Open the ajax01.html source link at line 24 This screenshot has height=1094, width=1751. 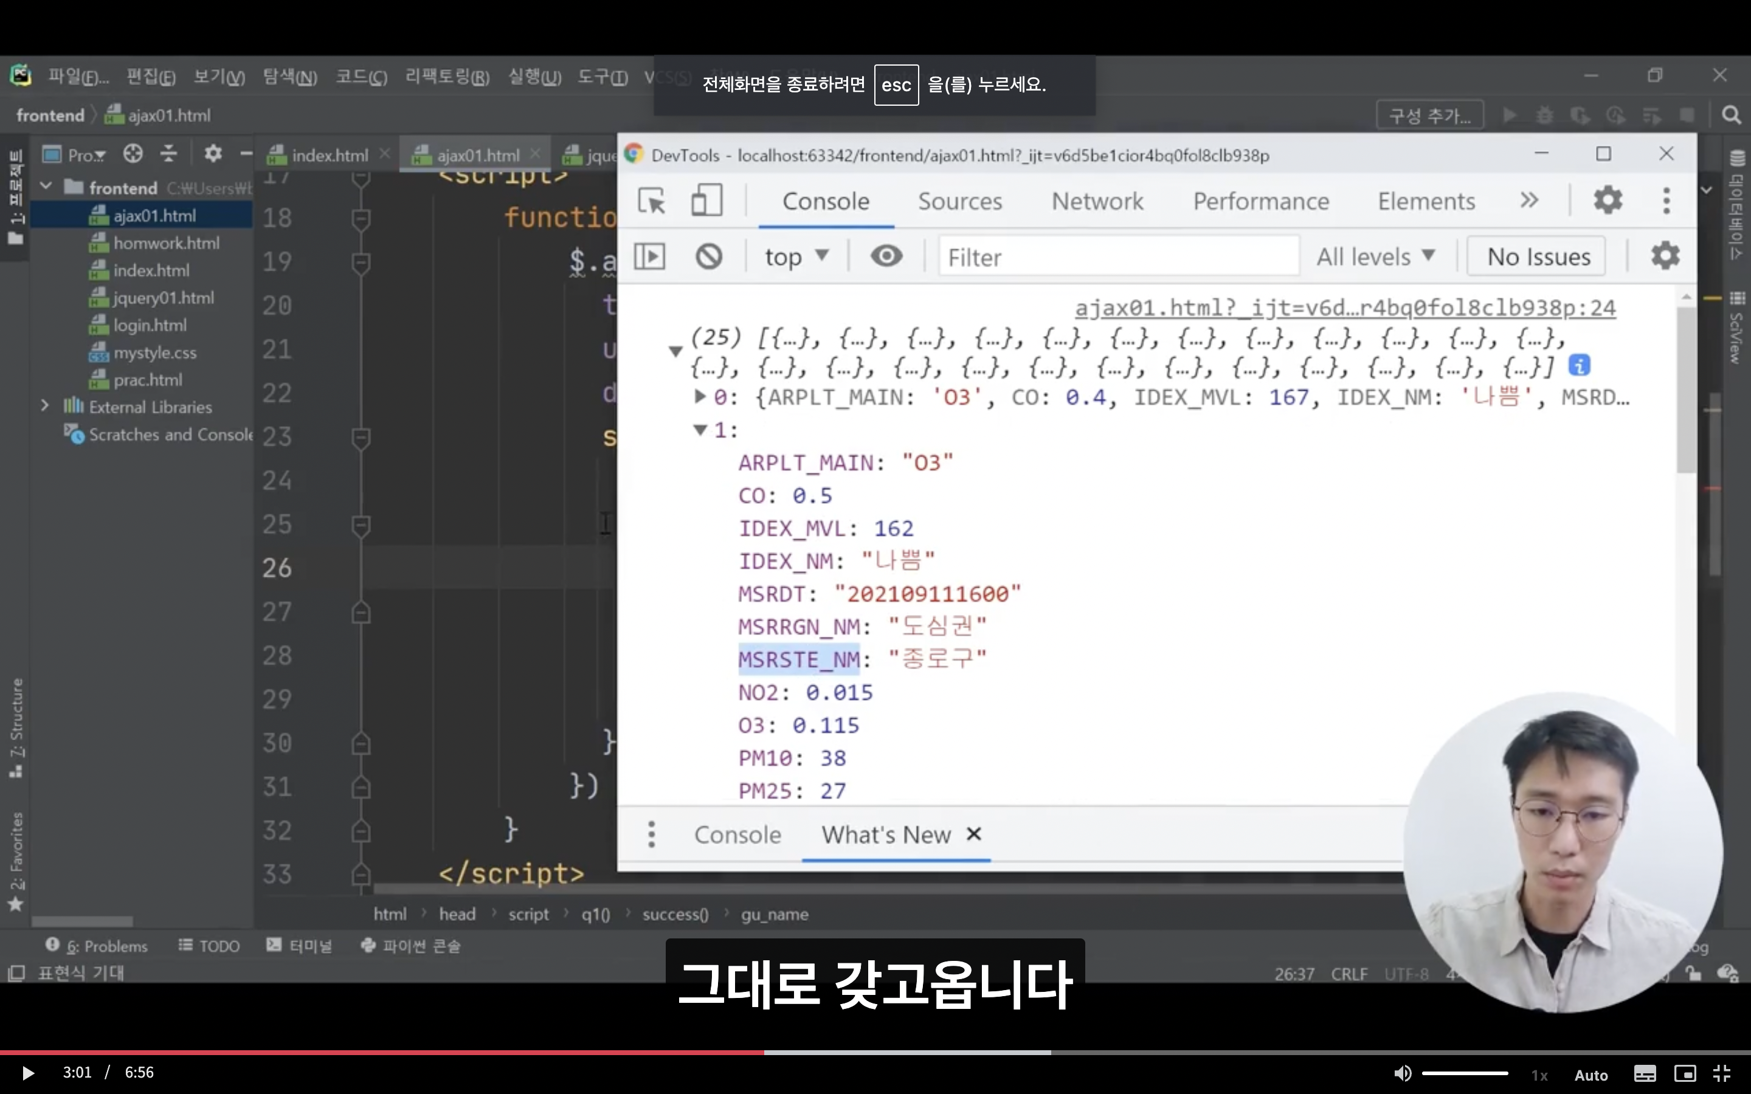coord(1345,308)
